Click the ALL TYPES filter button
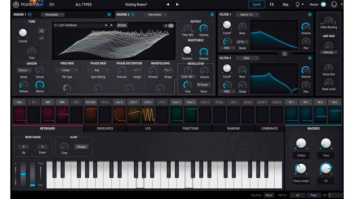The image size is (354, 199). 83,4
